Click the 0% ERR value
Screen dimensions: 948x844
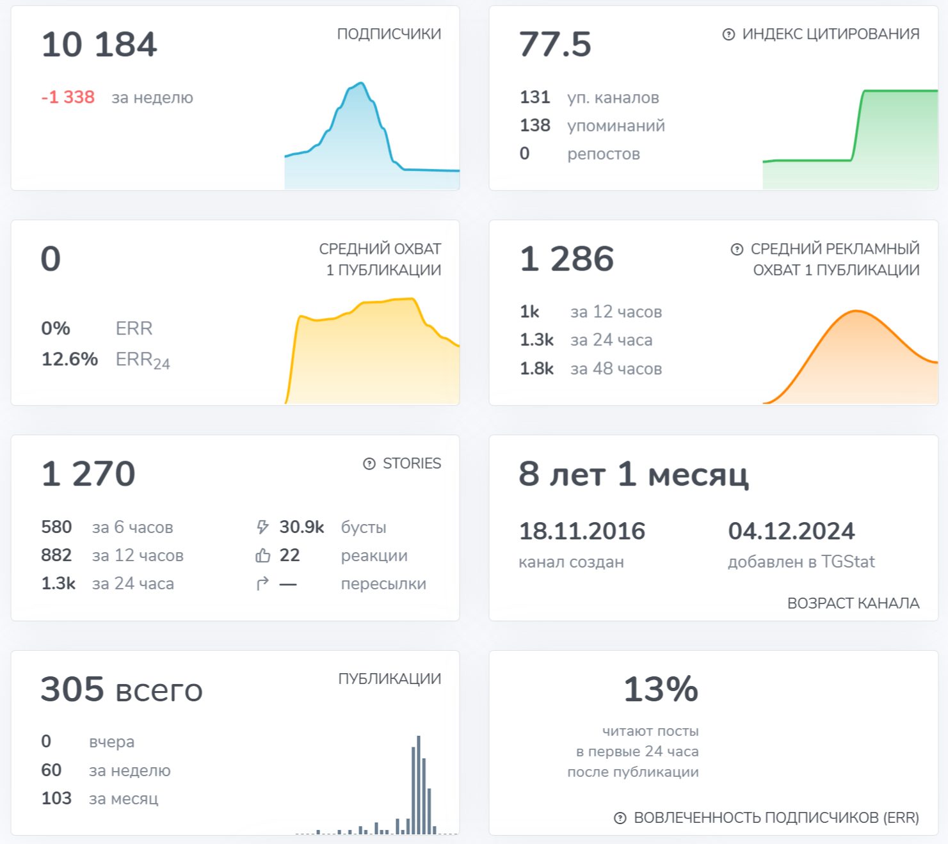56,328
